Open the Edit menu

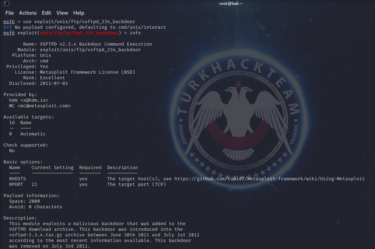(47, 13)
